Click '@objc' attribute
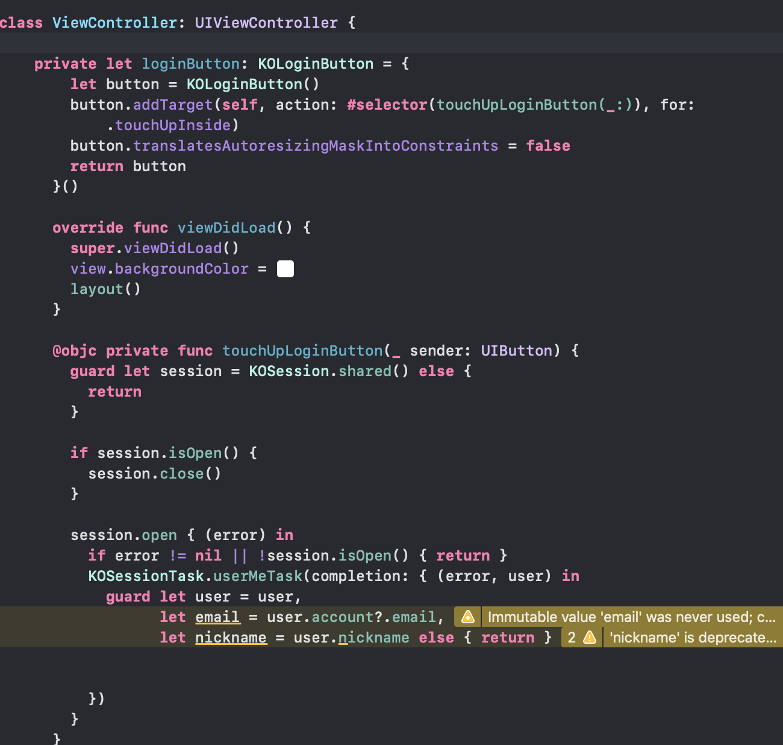 coord(75,351)
